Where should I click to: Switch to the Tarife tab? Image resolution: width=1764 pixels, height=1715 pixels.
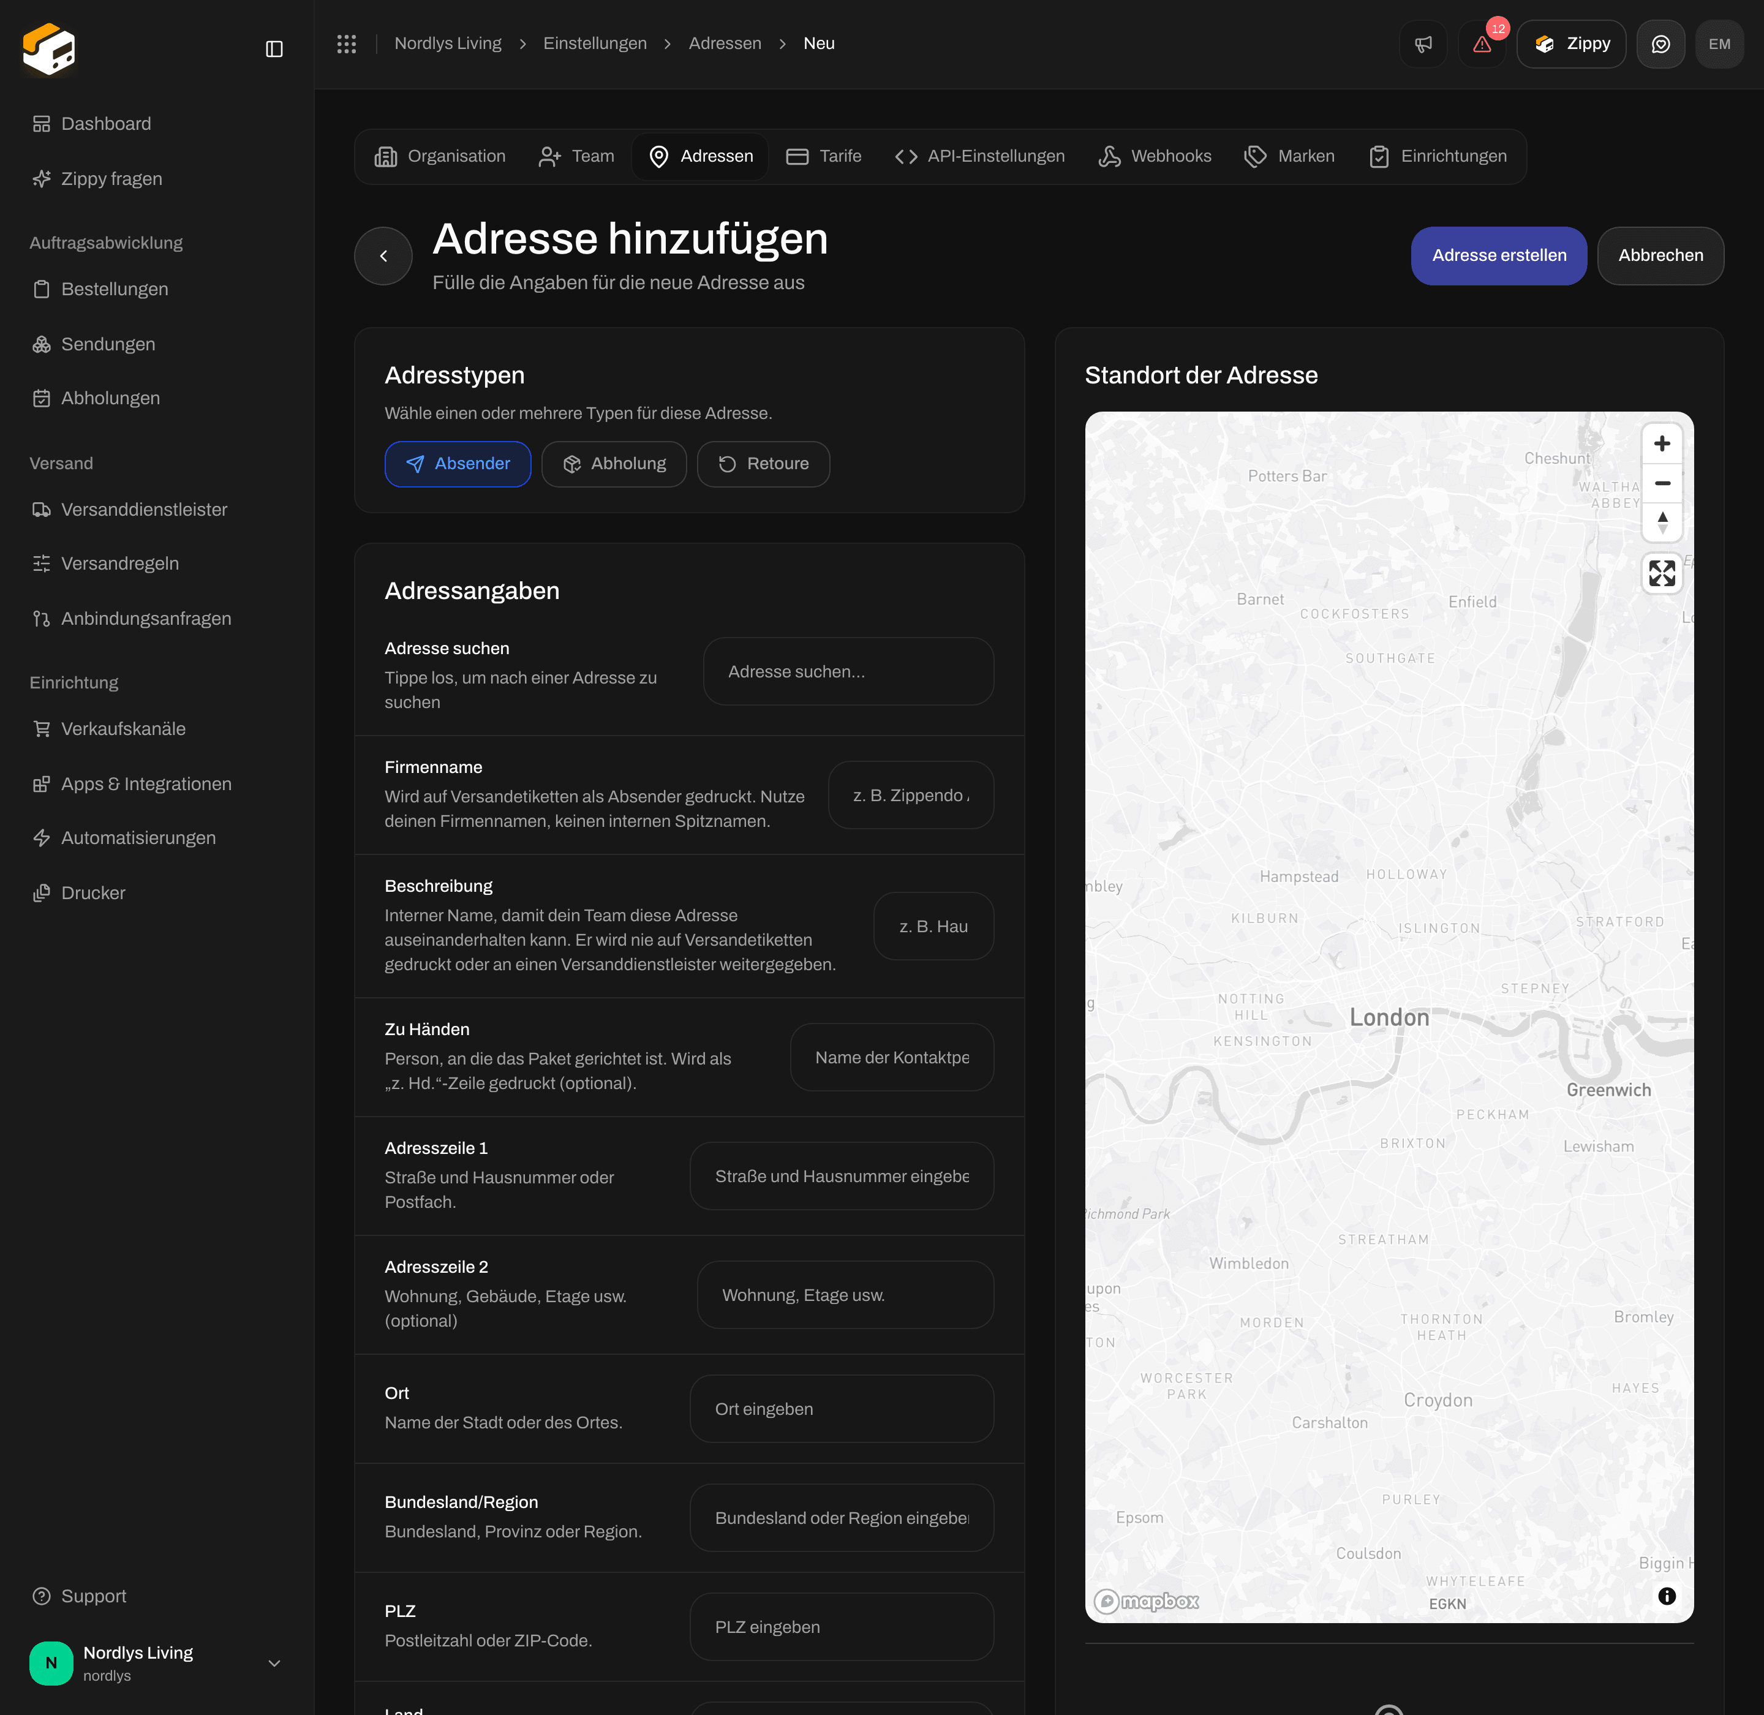pyautogui.click(x=824, y=157)
